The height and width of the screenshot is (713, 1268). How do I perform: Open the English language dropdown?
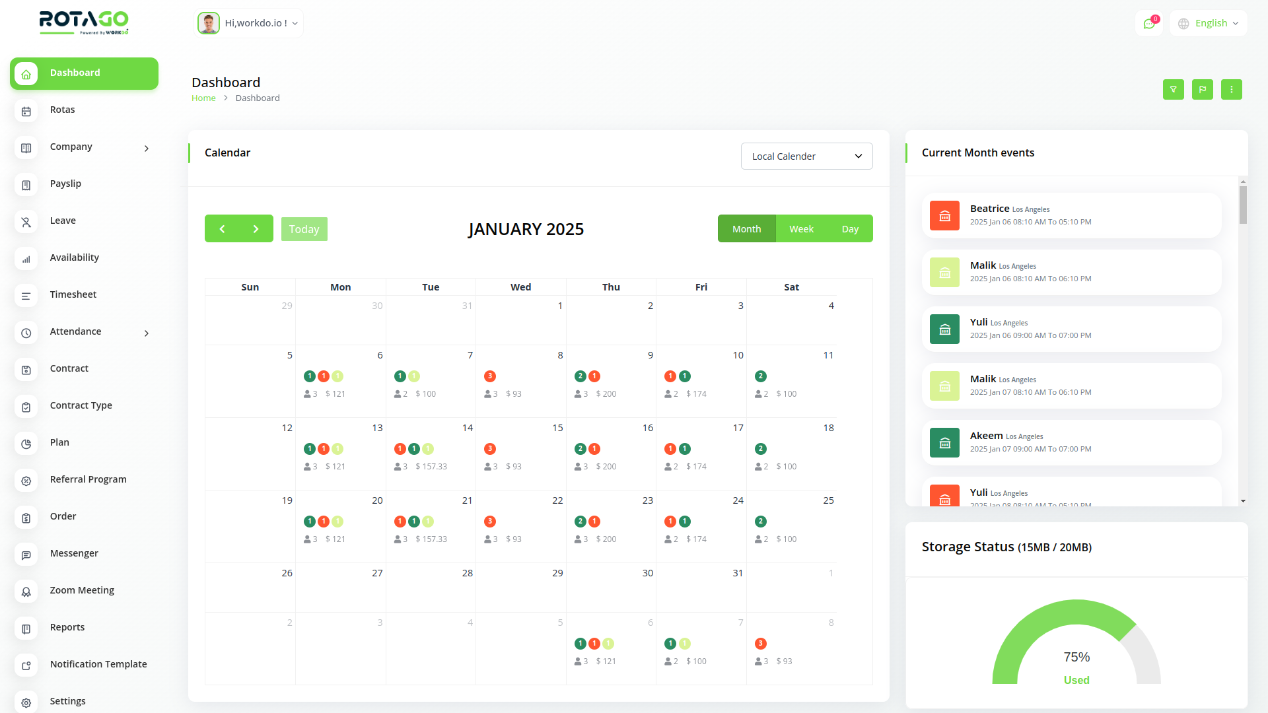1209,24
